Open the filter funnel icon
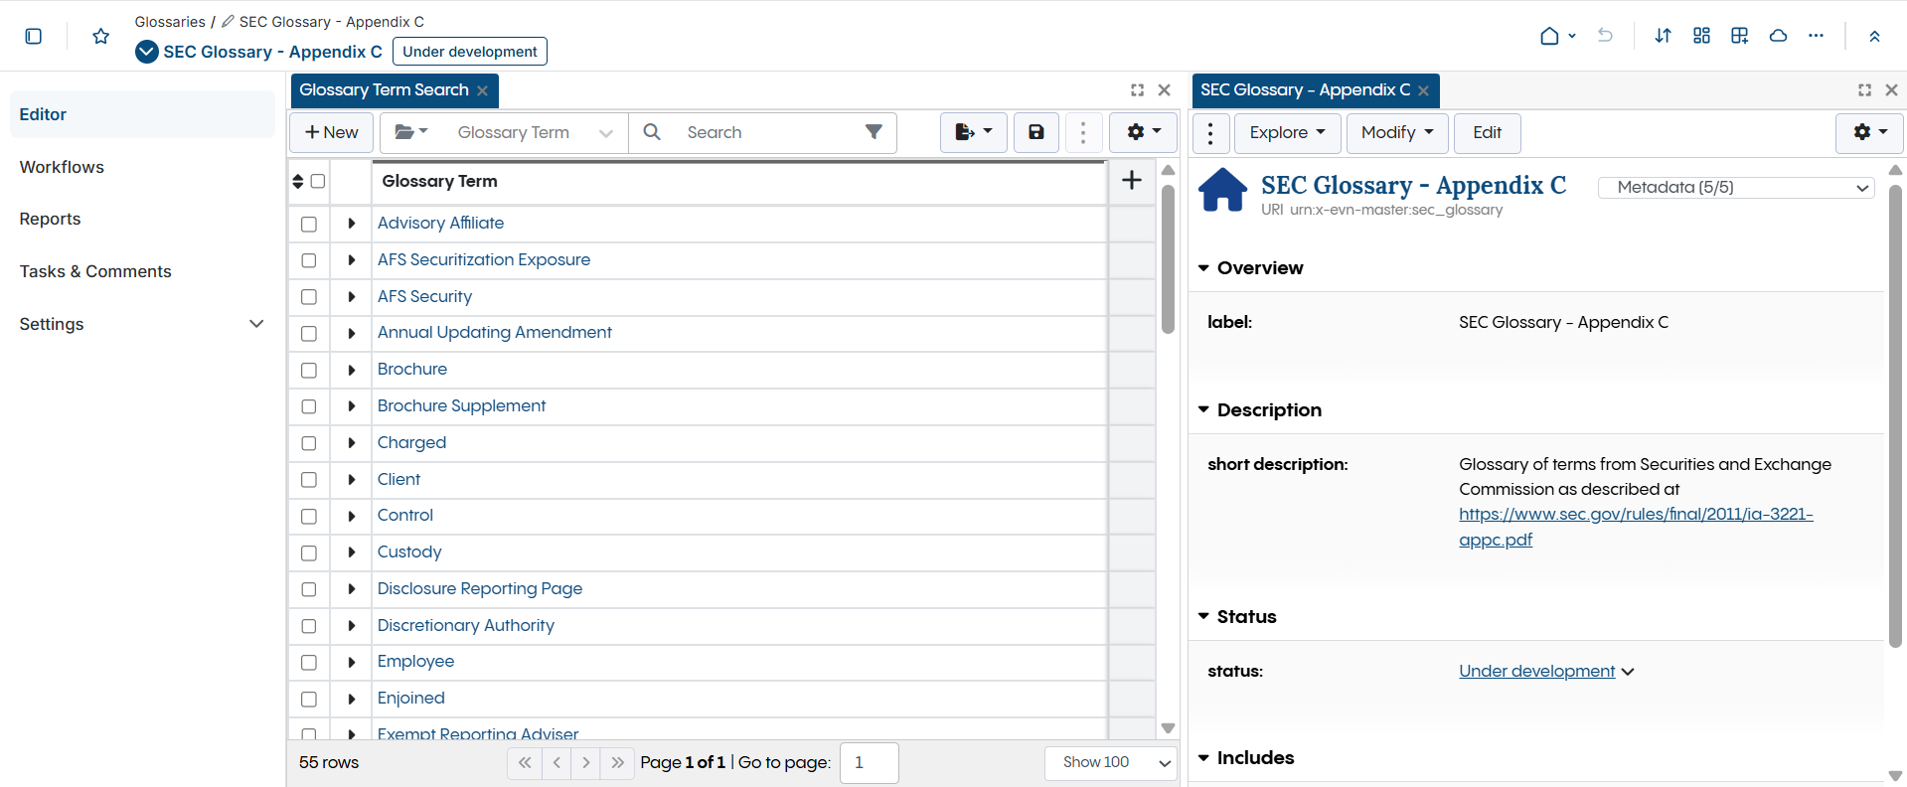 [874, 132]
